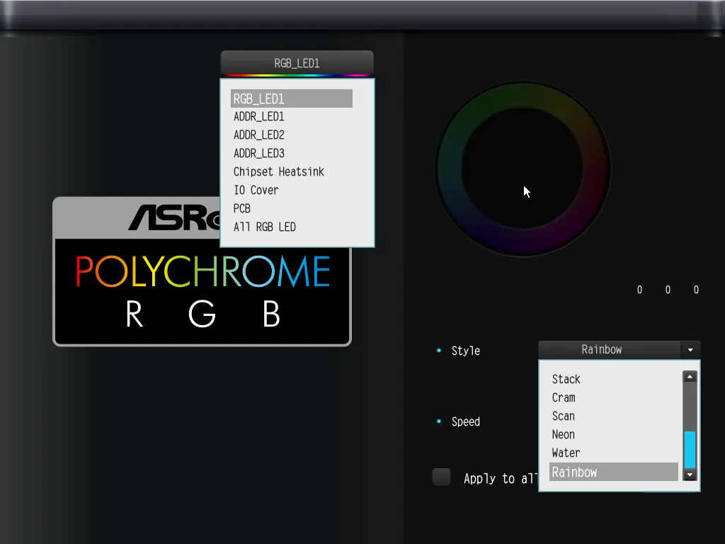Click the Speed label
Viewport: 725px width, 544px height.
point(466,422)
